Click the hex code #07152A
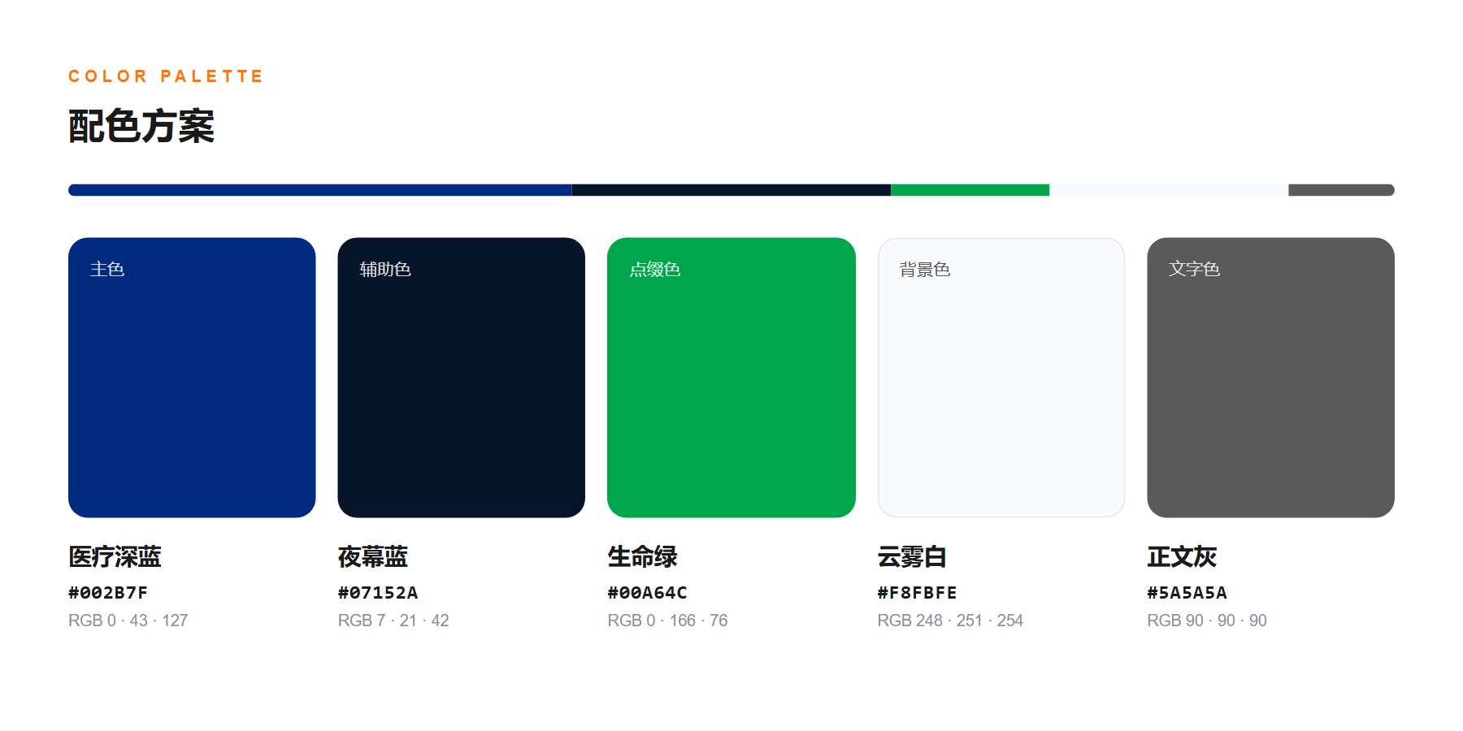The height and width of the screenshot is (731, 1463). [378, 593]
